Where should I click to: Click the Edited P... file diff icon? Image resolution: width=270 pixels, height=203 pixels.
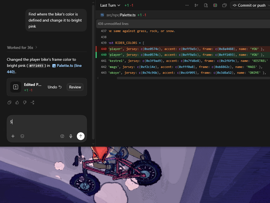tap(16, 87)
